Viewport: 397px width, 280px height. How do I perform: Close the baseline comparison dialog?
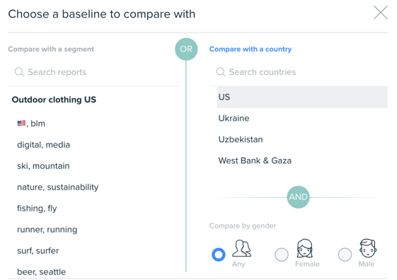(x=380, y=13)
